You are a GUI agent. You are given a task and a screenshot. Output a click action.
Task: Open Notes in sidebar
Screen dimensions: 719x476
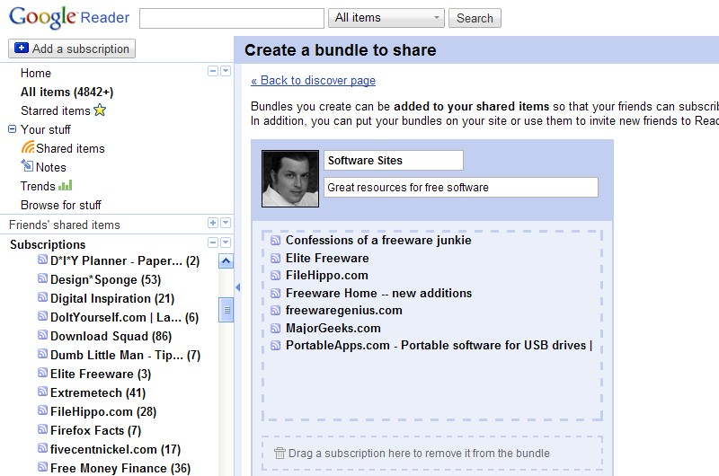[x=51, y=167]
